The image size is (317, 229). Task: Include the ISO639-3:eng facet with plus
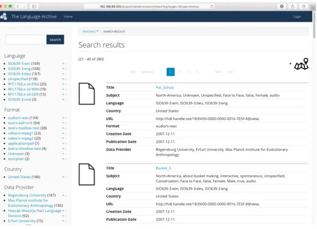63,69
